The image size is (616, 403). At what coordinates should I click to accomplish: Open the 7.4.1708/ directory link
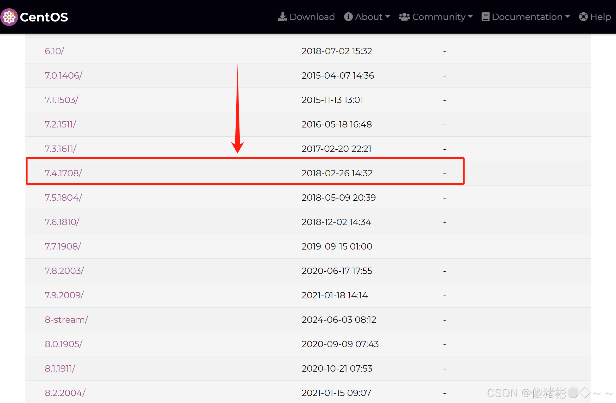pyautogui.click(x=63, y=173)
